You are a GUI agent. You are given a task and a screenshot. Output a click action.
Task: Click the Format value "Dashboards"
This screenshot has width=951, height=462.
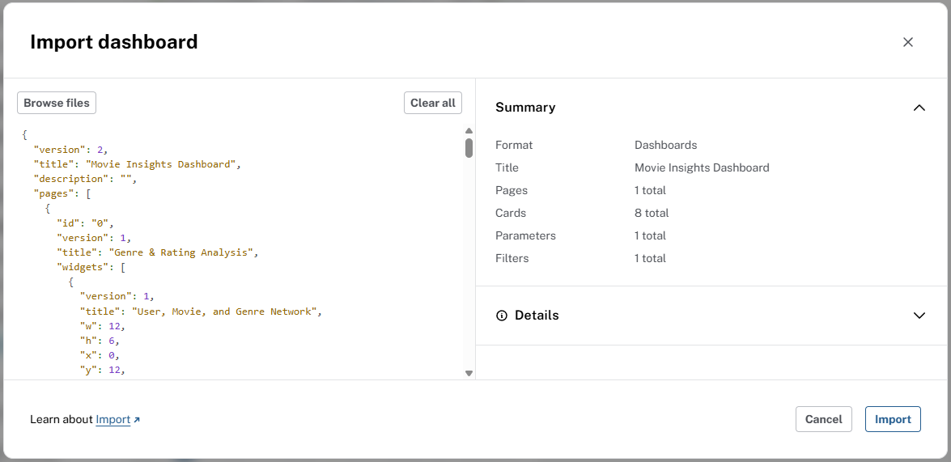[x=665, y=145]
